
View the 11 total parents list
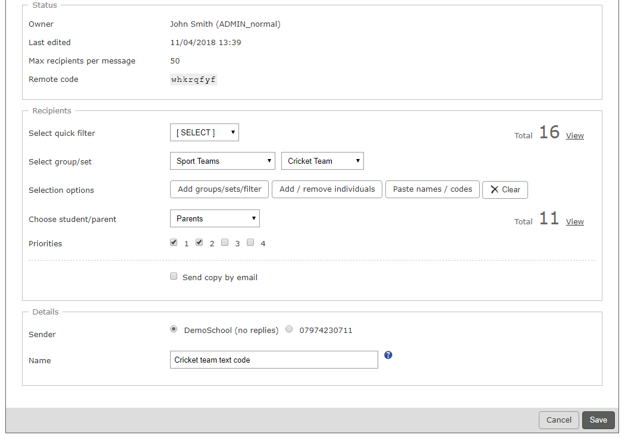tap(574, 221)
